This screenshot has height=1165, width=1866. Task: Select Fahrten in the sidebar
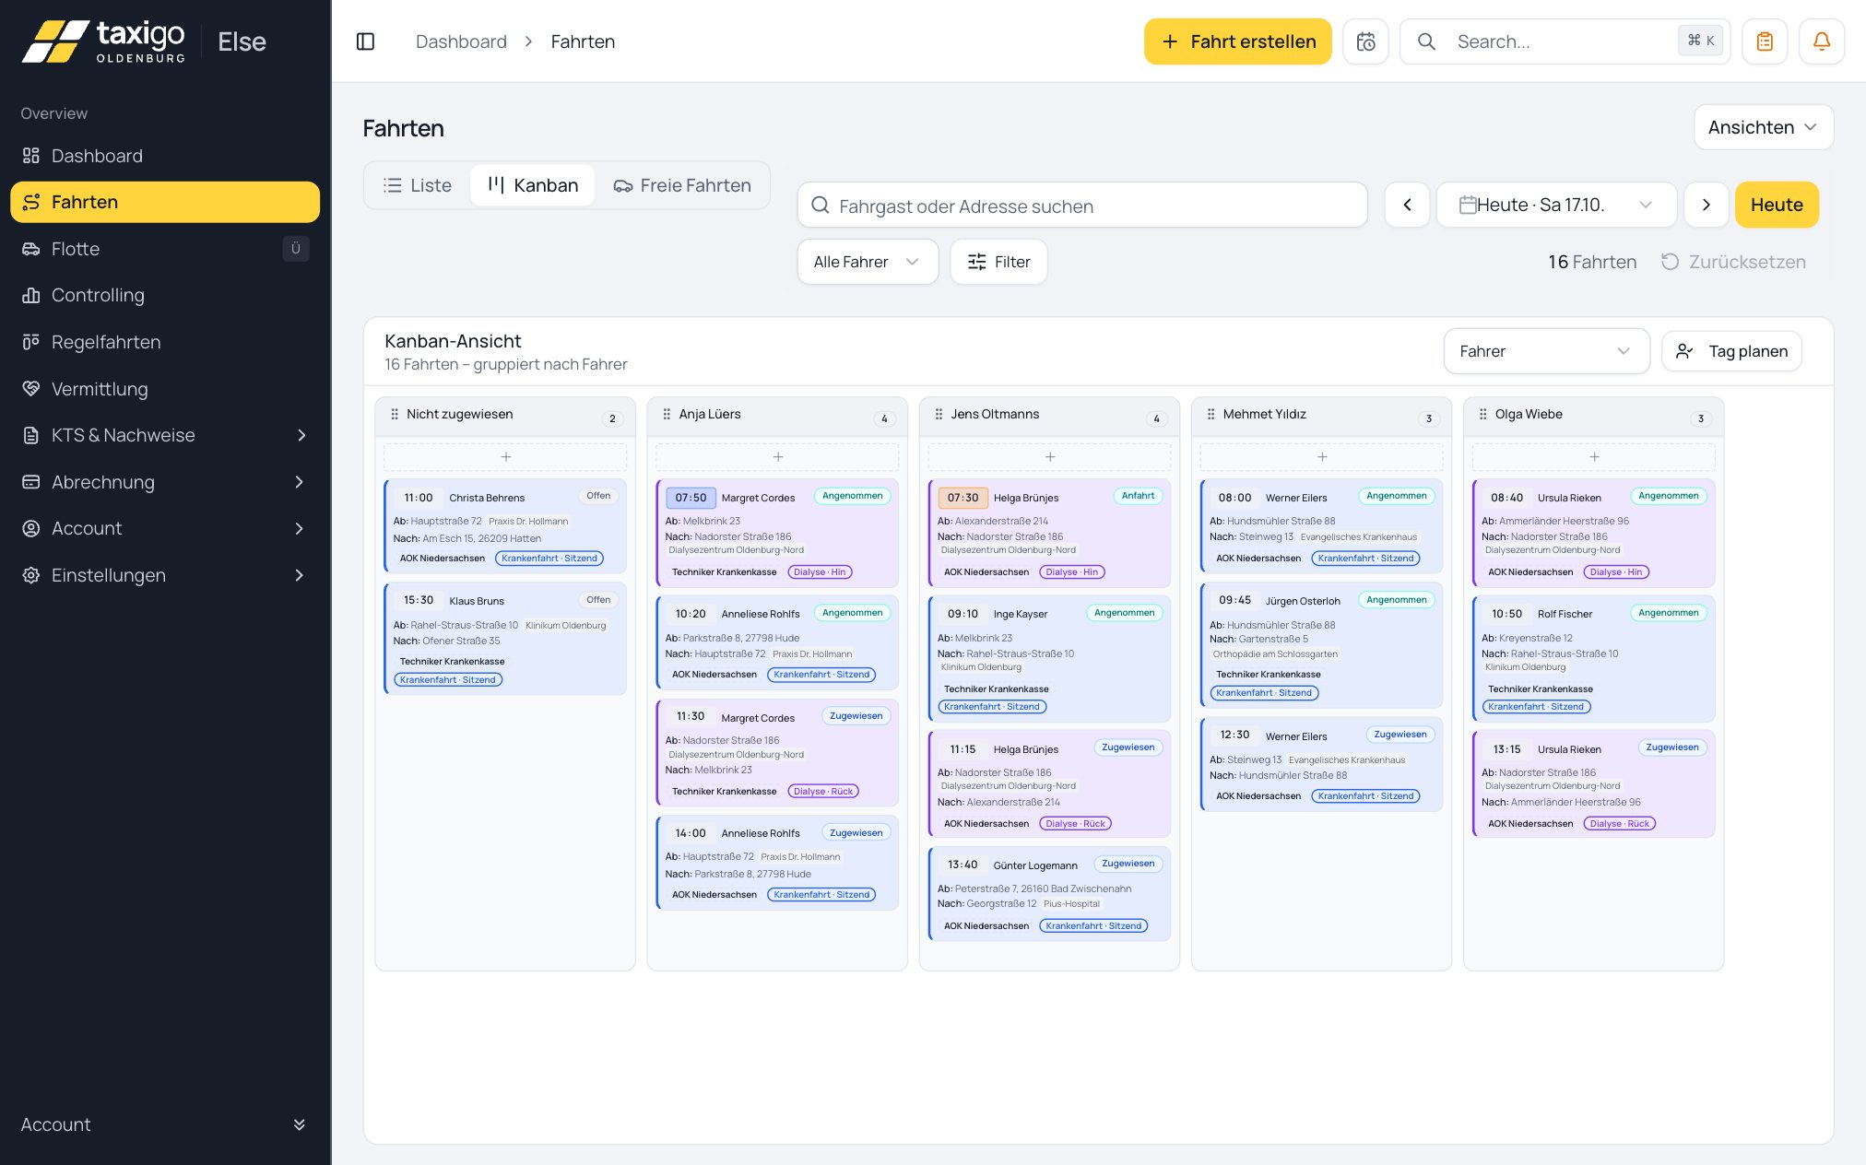pyautogui.click(x=165, y=202)
